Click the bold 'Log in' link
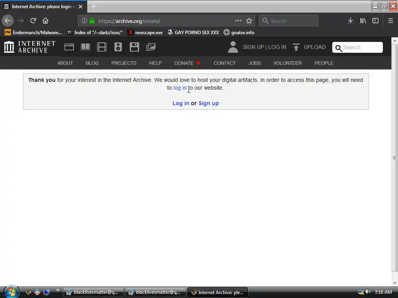Image resolution: width=398 pixels, height=298 pixels. click(181, 103)
